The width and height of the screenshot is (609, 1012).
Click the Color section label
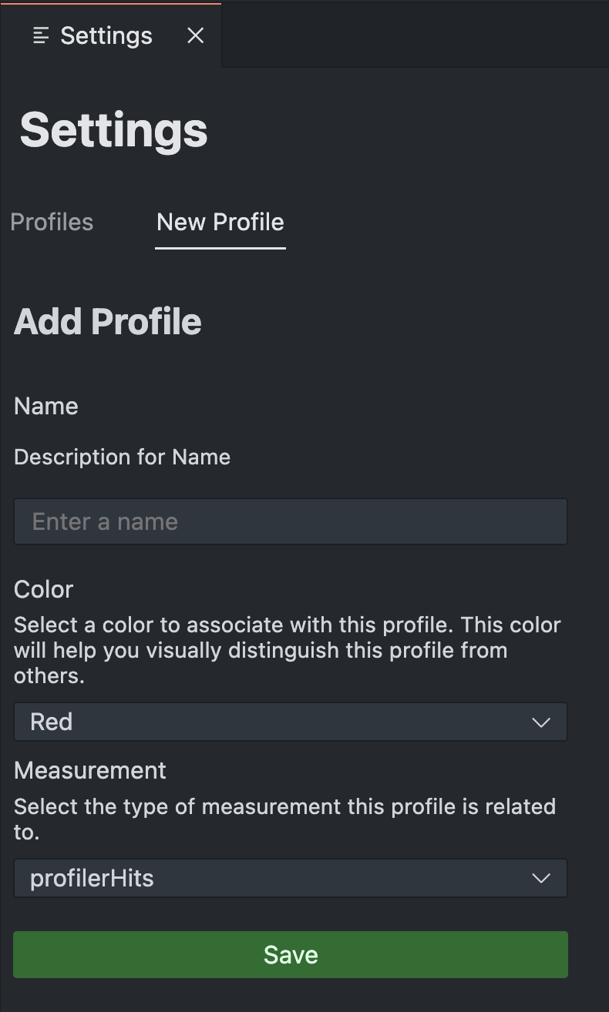click(43, 589)
